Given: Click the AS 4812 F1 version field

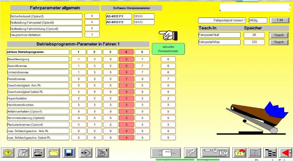Looking at the screenshot, I should [x=144, y=16].
